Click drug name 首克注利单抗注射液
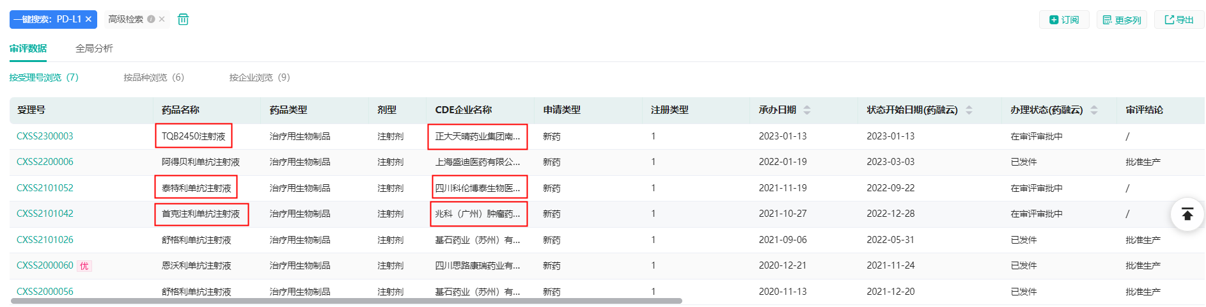The image size is (1206, 307). pyautogui.click(x=201, y=214)
